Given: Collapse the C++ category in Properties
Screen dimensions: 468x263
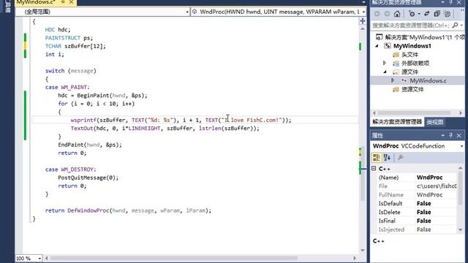Looking at the screenshot, I should [374, 169].
